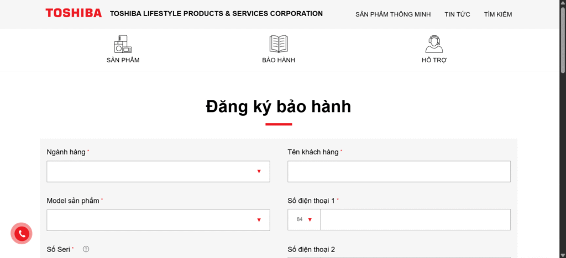Click Tìm kiếm in top navigation
The width and height of the screenshot is (566, 258).
[x=497, y=14]
